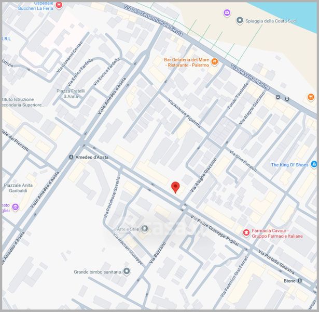Select The King Of Shoes shopping icon

[314, 164]
